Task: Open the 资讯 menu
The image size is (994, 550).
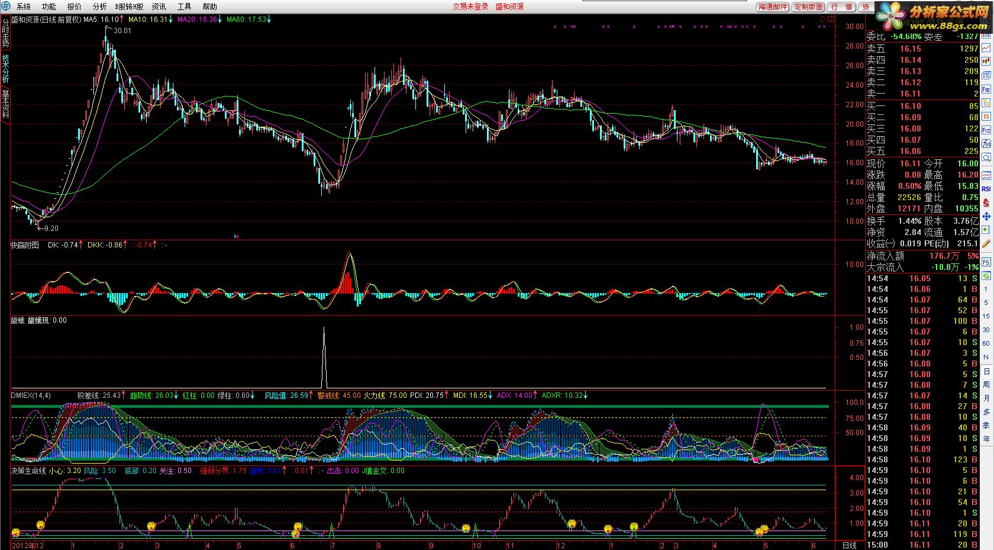Action: pos(159,7)
